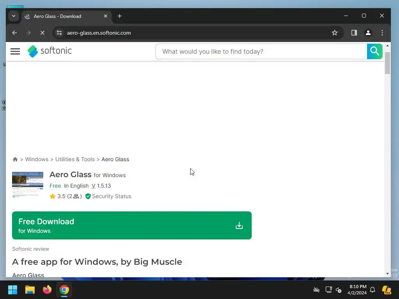Click the muted volume tray icon
The height and width of the screenshot is (299, 399).
click(x=339, y=290)
